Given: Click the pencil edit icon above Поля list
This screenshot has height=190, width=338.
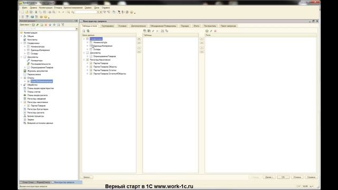Looking at the screenshot, I should 211,31.
